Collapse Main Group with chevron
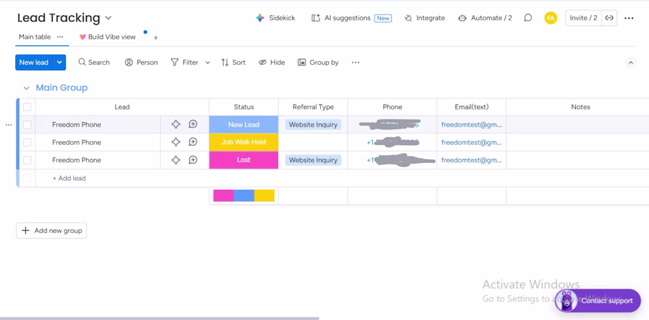Screen dimensions: 649x320 pos(27,88)
